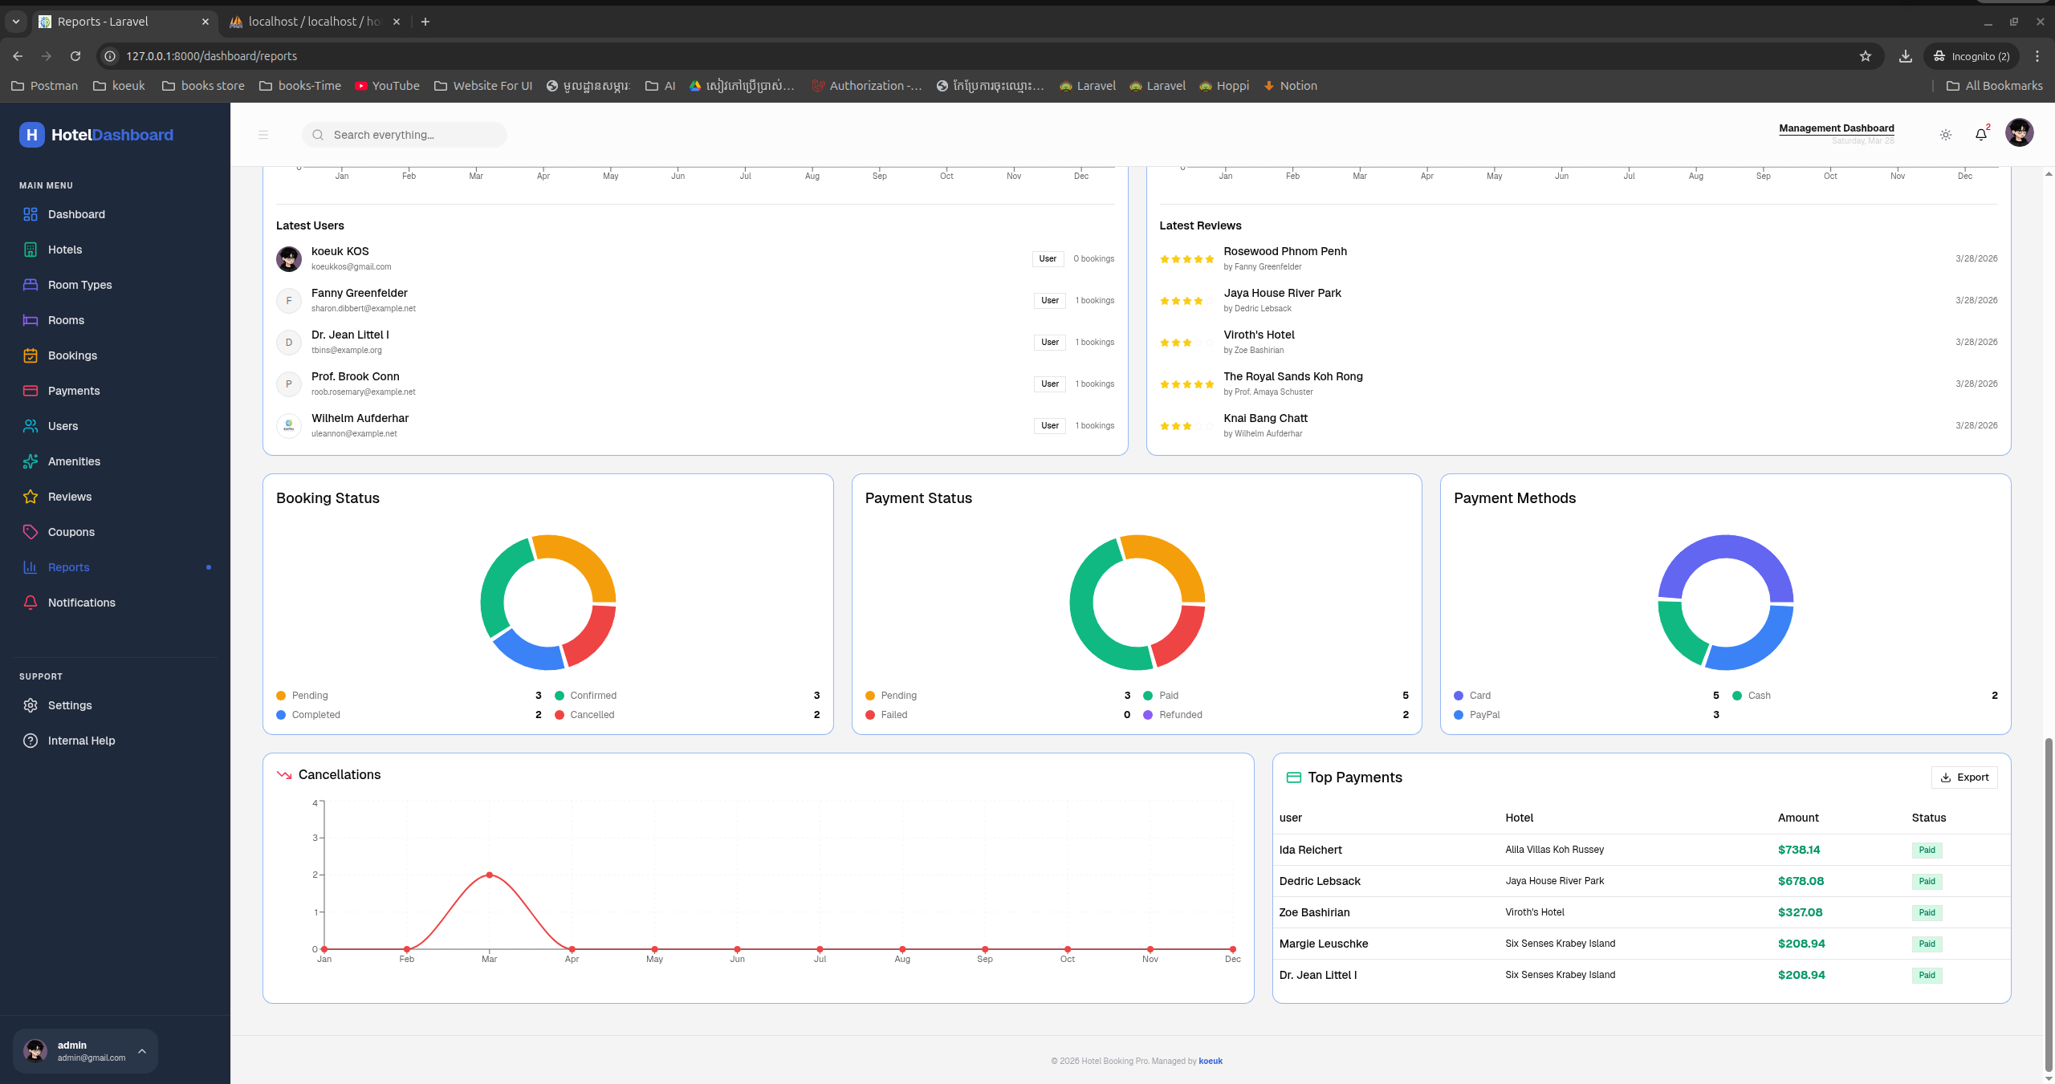Screen dimensions: 2055x1084
Task: Export the Top Payments table
Action: [x=1964, y=777]
